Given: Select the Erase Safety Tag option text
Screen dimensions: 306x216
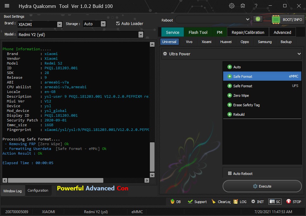Looking at the screenshot, I should (x=247, y=105).
